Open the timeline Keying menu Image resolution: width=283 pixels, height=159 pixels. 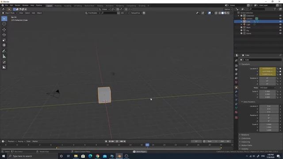(x=21, y=141)
